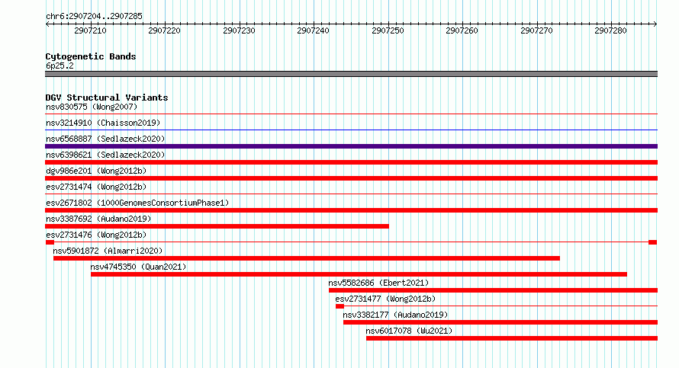679x368 pixels.
Task: Click the 6p25.2 band label
Action: tap(60, 66)
